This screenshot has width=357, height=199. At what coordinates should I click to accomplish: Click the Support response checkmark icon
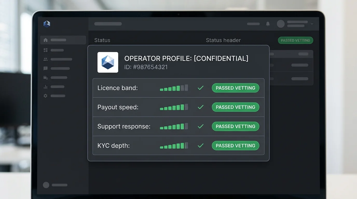[x=201, y=126]
